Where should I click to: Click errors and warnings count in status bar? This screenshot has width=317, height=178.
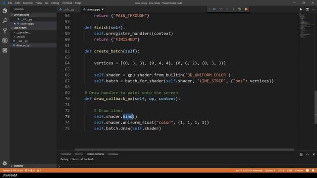(x=30, y=170)
